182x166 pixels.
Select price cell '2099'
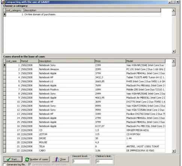[110, 69]
